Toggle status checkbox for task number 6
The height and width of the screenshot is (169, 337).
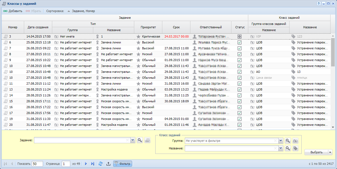pyautogui.click(x=240, y=42)
